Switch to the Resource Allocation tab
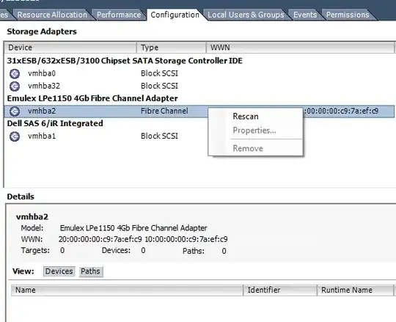Screen dimensions: 396x322 (x=52, y=15)
